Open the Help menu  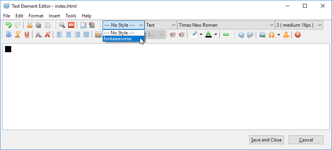(x=86, y=15)
